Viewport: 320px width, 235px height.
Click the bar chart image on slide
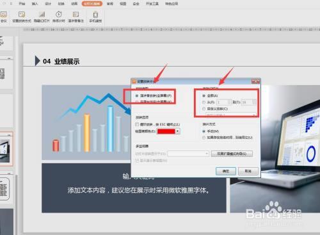86,122
